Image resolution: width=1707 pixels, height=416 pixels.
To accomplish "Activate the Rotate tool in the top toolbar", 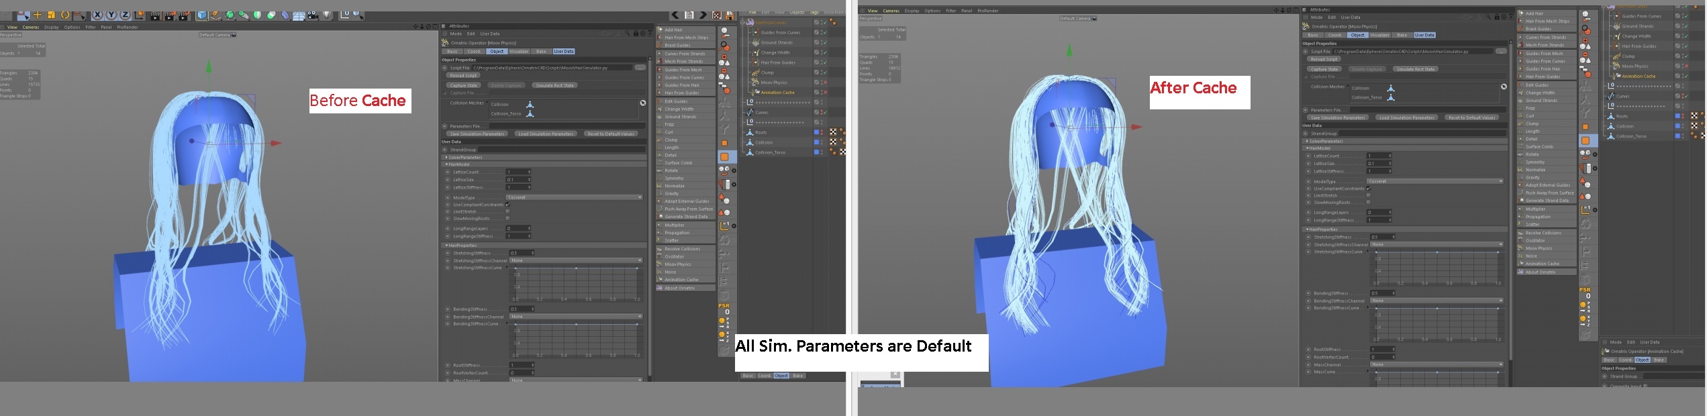I will 65,15.
